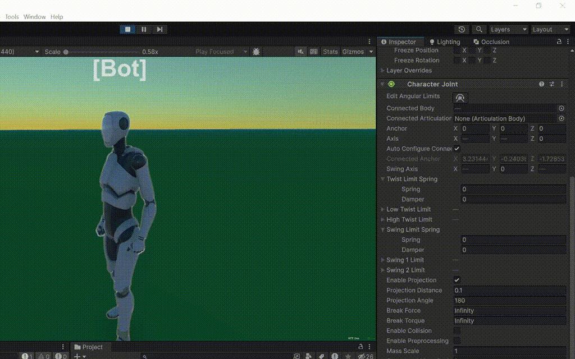
Task: Lock the Inspector panel
Action: (x=559, y=42)
